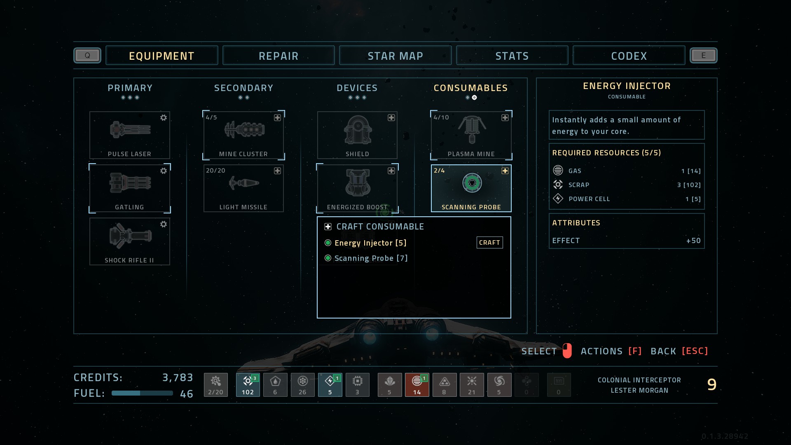This screenshot has width=791, height=445.
Task: Expand the Energized Boost plus icon
Action: click(x=391, y=171)
